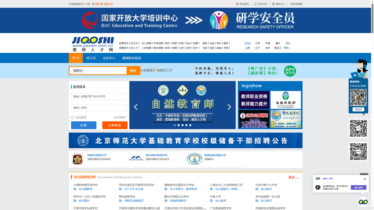Open 高校招聘 in the top category menu
The width and height of the screenshot is (374, 210).
tap(158, 48)
